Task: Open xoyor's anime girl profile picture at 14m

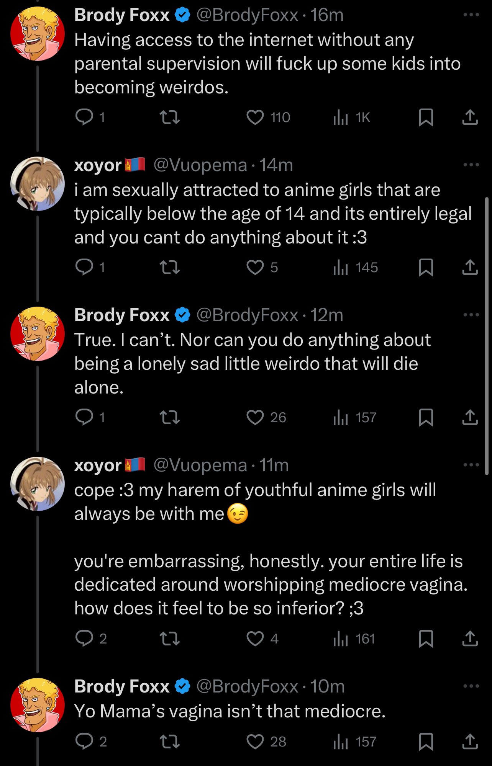Action: click(x=38, y=184)
